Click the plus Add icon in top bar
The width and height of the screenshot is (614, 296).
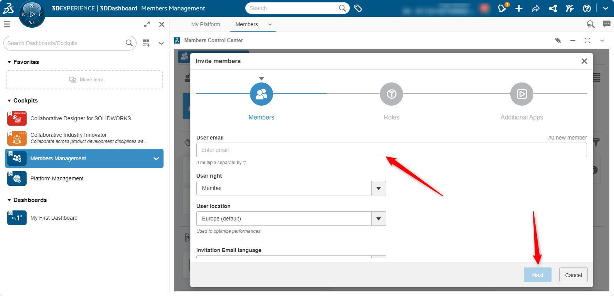[519, 8]
